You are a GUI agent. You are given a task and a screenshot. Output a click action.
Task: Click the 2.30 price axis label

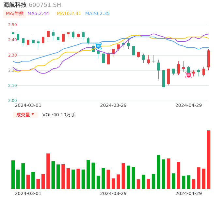coord(12,55)
